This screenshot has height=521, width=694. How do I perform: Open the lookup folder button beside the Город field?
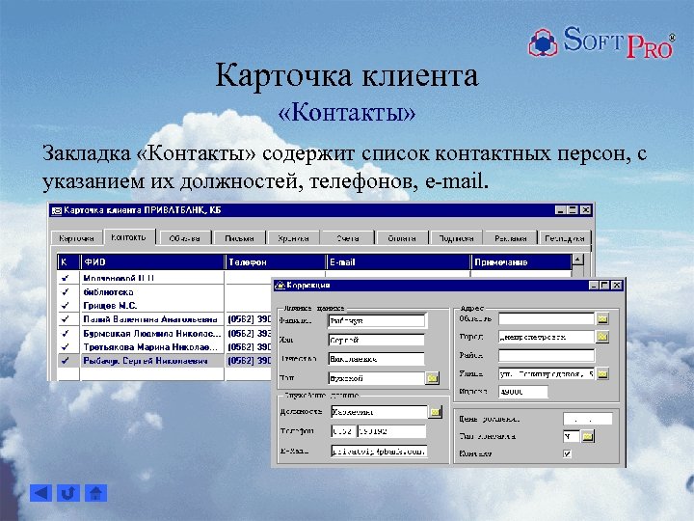[x=601, y=337]
